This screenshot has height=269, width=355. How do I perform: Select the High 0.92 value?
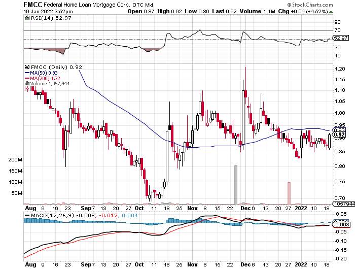pos(169,11)
